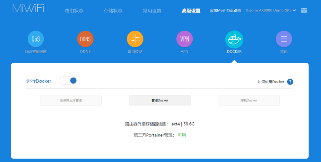Open the QoS smart speed limit icon
This screenshot has height=162, width=321.
(36, 39)
